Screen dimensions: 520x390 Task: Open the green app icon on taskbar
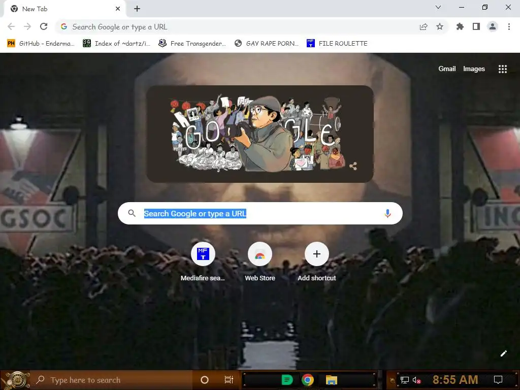click(x=287, y=380)
